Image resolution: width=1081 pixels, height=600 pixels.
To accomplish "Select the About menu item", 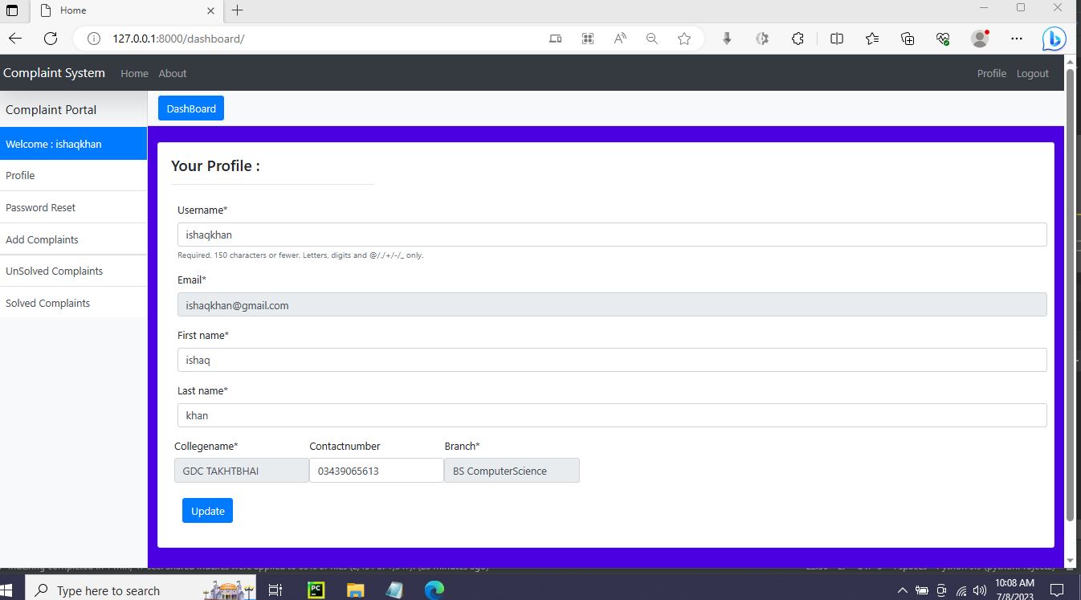I will tap(172, 73).
